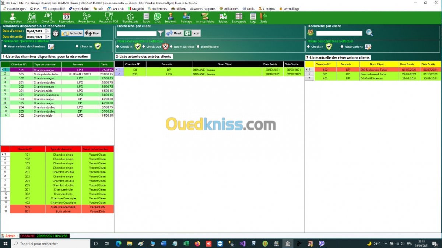Open the Check In toolbar icon
The height and width of the screenshot is (248, 442).
[x=32, y=18]
